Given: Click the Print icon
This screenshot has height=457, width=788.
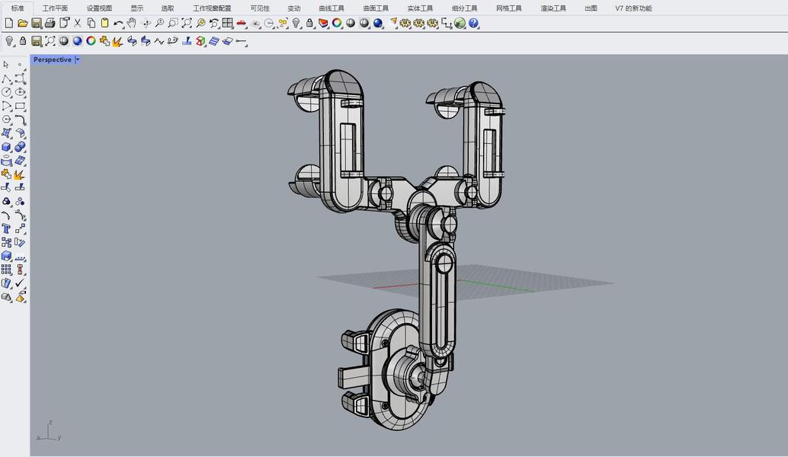Looking at the screenshot, I should [x=50, y=23].
